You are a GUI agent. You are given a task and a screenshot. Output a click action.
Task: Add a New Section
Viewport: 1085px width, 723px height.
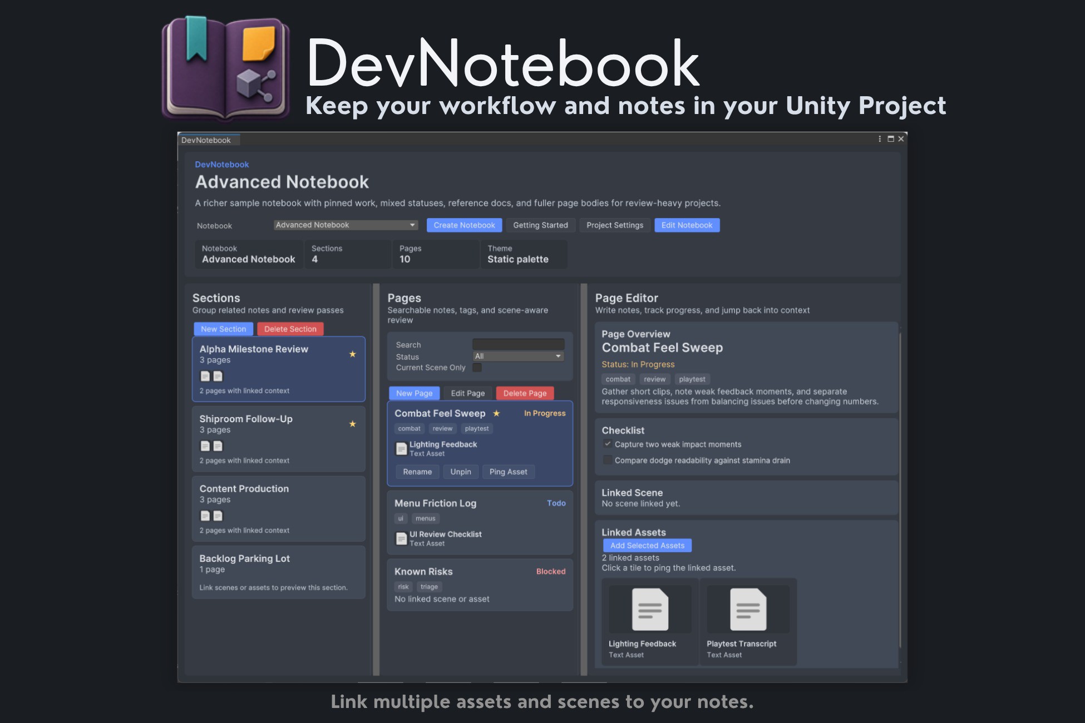click(x=224, y=329)
